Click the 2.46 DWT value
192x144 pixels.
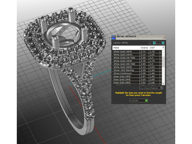152,82
